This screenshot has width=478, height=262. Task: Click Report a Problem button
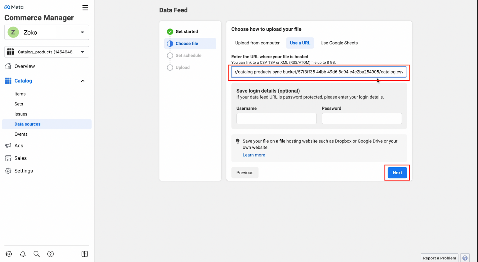(439, 258)
